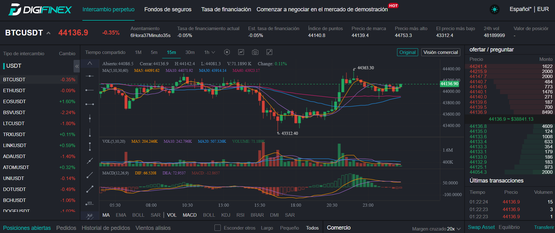This screenshot has width=555, height=233.
Task: Switch to Visión comercial chart view
Action: 441,52
